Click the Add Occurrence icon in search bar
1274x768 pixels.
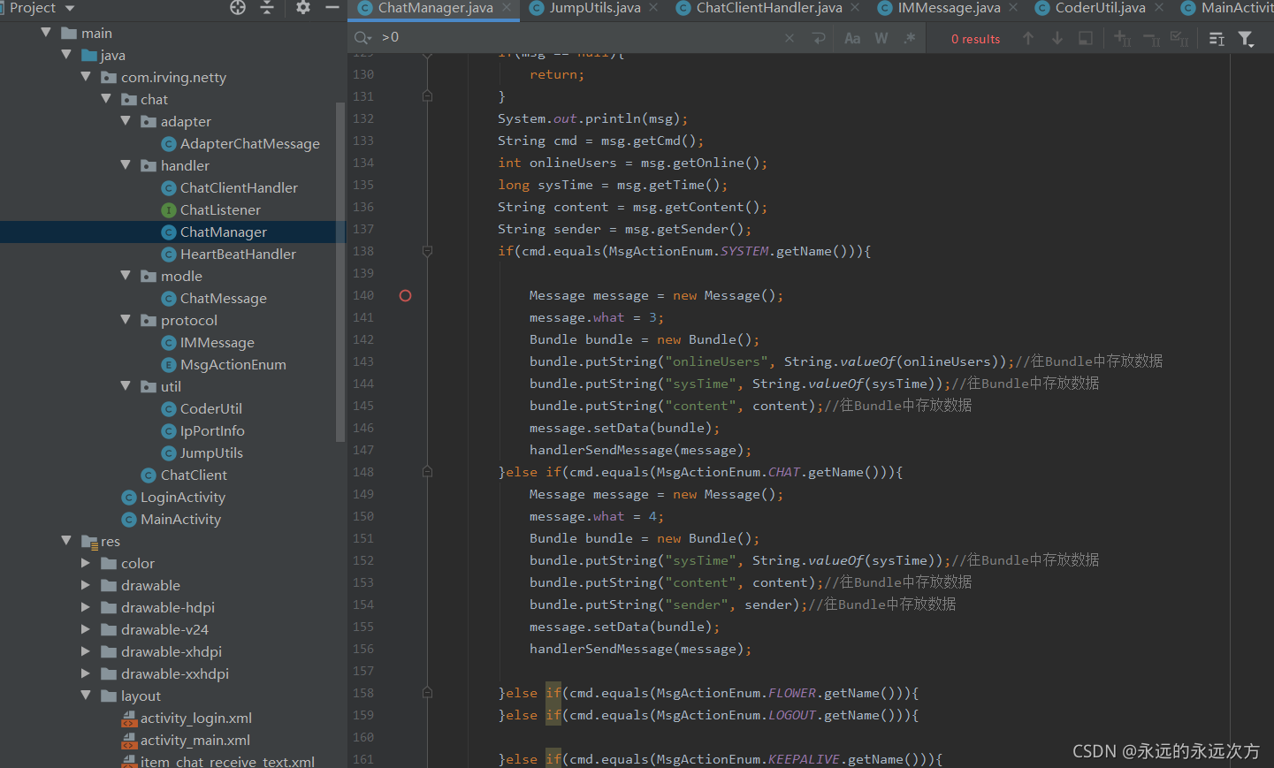pyautogui.click(x=1121, y=38)
